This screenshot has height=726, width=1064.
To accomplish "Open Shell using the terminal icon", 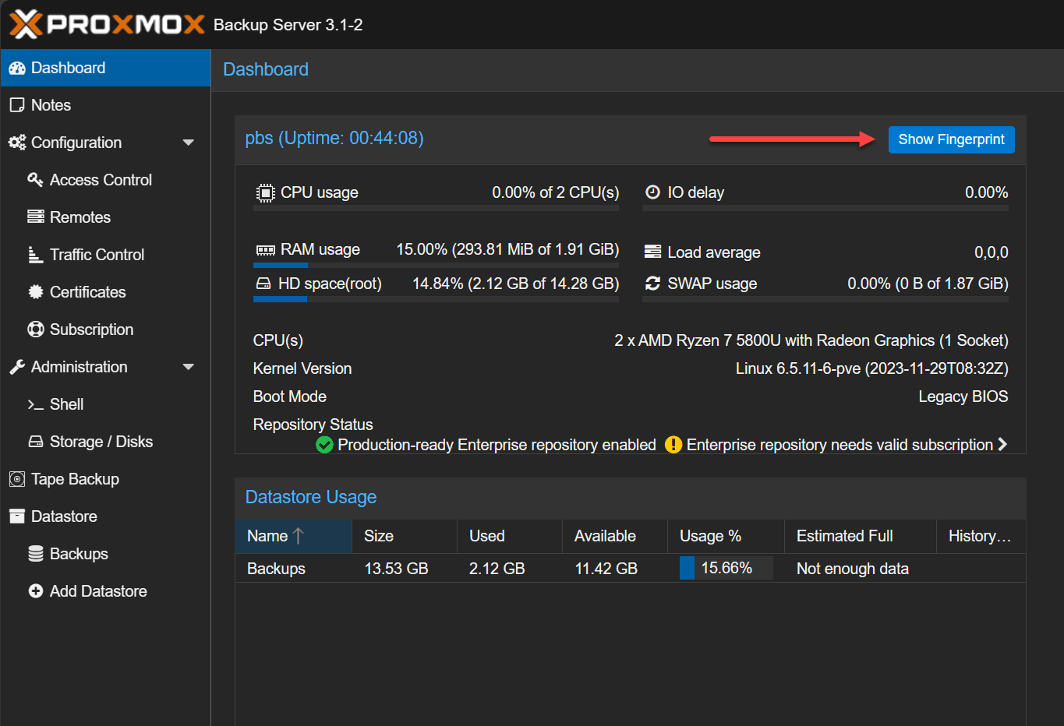I will coord(35,404).
